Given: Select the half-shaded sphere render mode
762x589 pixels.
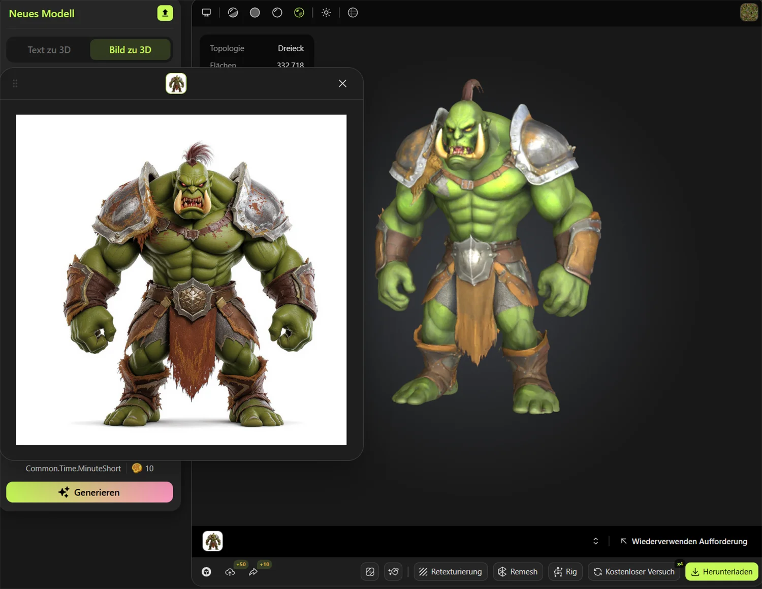Looking at the screenshot, I should (233, 13).
